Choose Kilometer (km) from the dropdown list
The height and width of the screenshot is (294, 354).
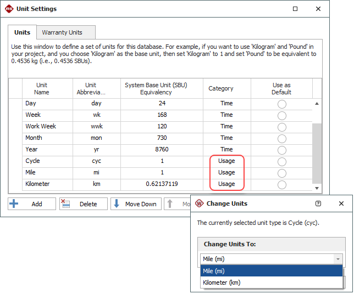[x=222, y=282]
